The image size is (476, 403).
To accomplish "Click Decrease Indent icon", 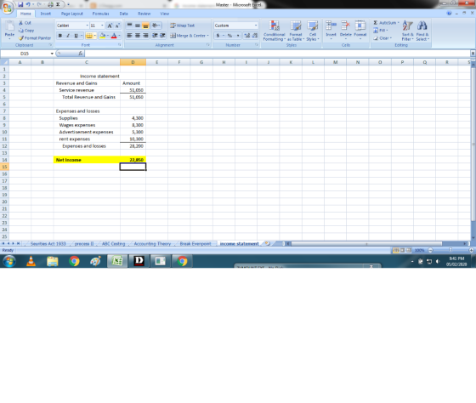I will [155, 36].
